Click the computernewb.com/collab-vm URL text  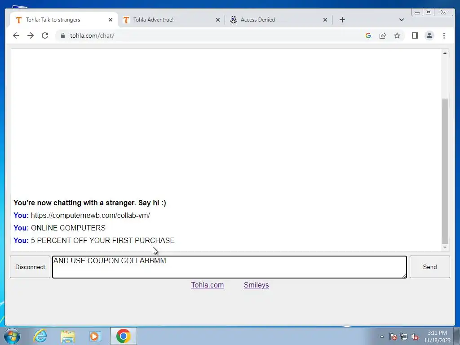click(90, 215)
